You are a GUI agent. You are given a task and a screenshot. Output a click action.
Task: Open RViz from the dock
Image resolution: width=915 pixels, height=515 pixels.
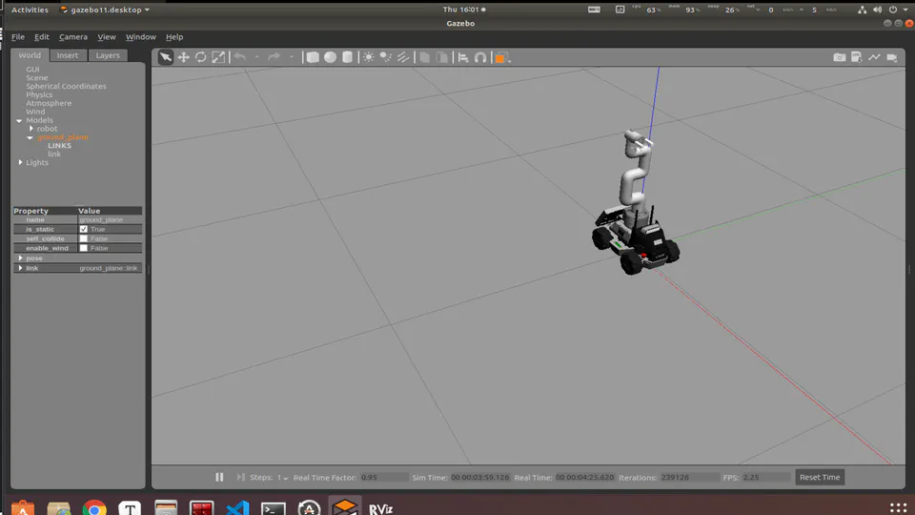pos(380,508)
